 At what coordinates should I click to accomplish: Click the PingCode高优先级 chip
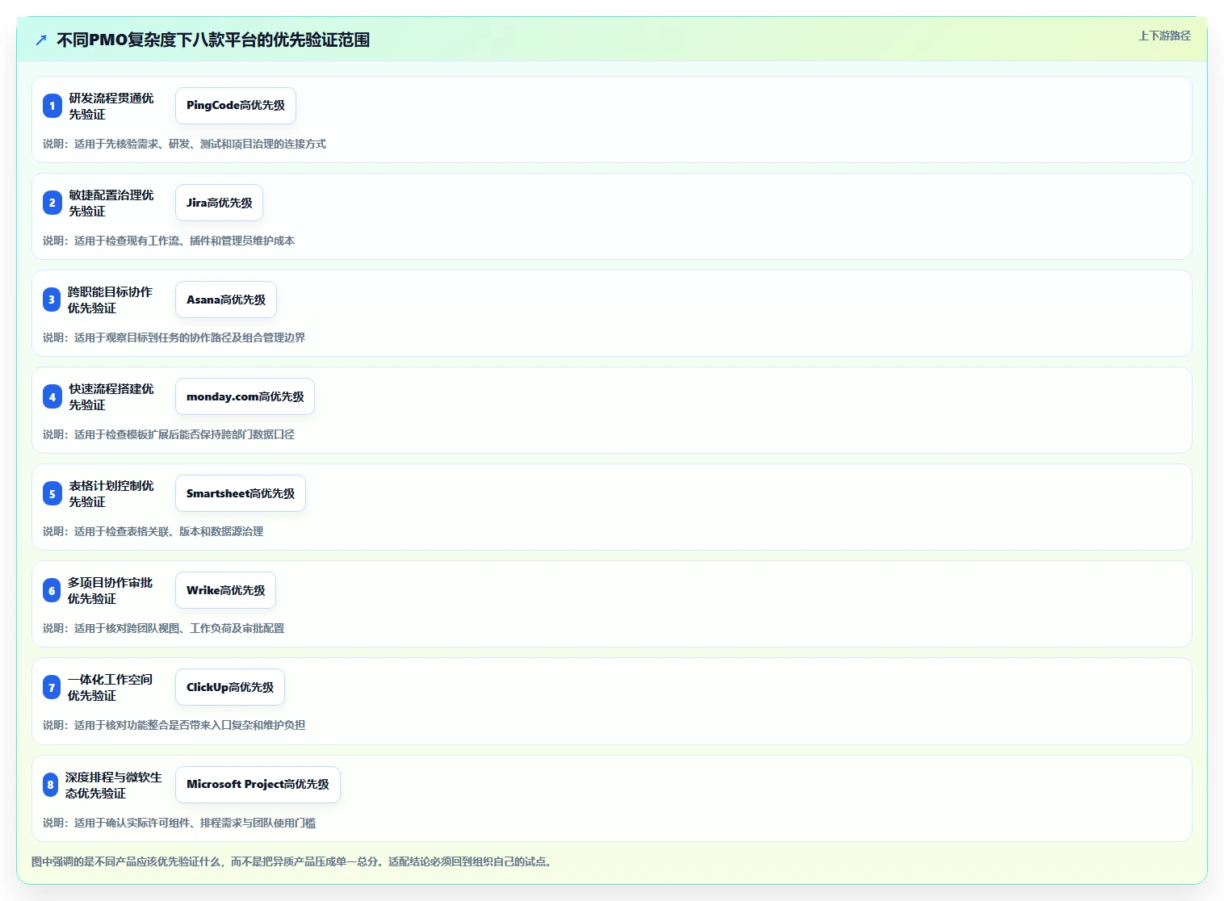(x=236, y=106)
